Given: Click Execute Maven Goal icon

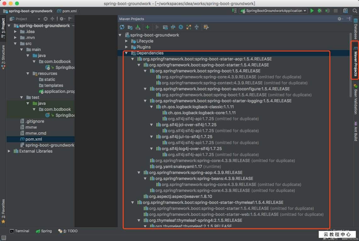Looking at the screenshot, I should 165,27.
